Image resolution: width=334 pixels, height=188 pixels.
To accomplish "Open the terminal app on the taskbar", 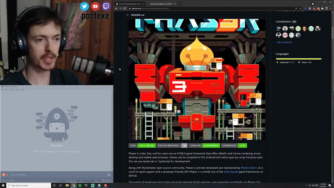I will tap(86, 185).
